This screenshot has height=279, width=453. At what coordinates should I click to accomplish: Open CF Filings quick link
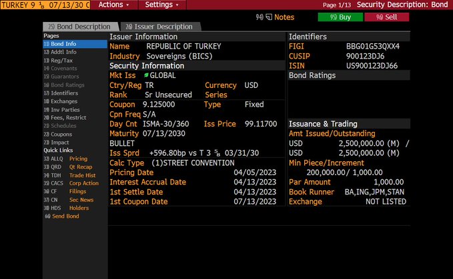click(65, 191)
